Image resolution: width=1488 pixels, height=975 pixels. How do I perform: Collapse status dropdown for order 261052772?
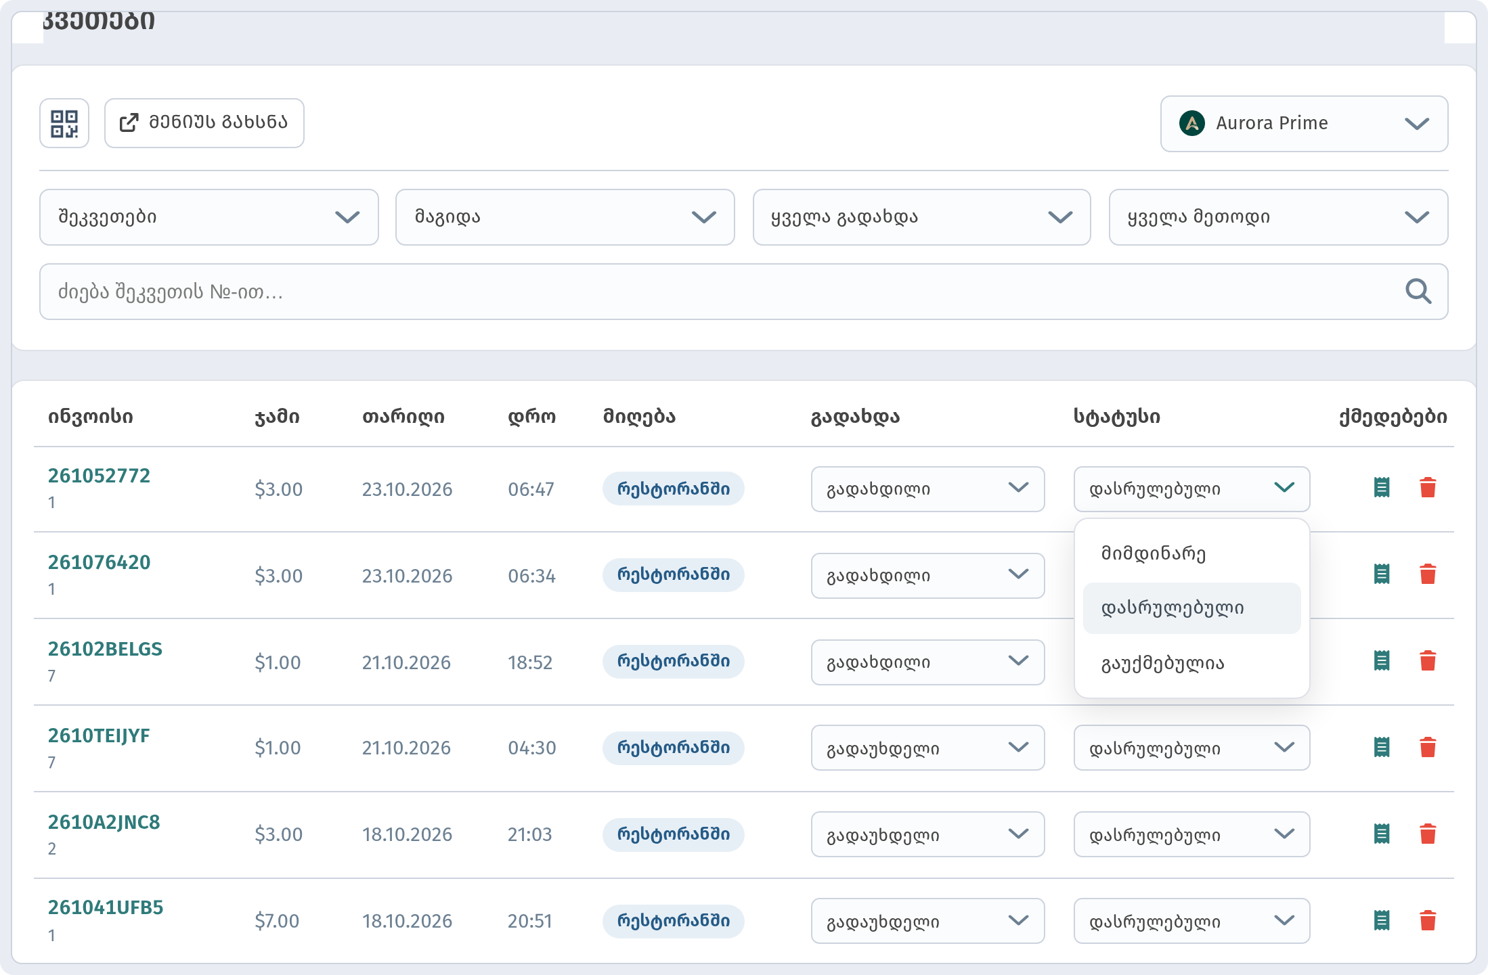(x=1192, y=489)
